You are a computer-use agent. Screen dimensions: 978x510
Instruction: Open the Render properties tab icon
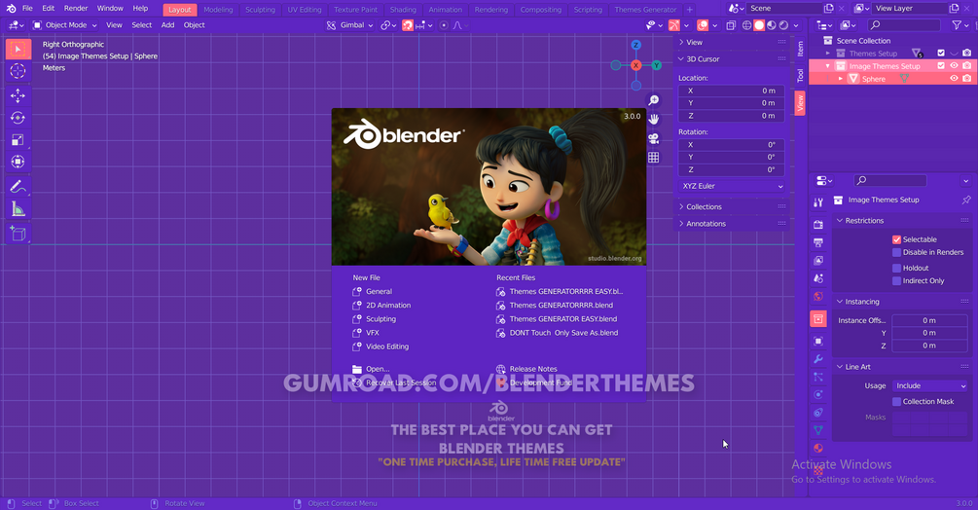818,225
